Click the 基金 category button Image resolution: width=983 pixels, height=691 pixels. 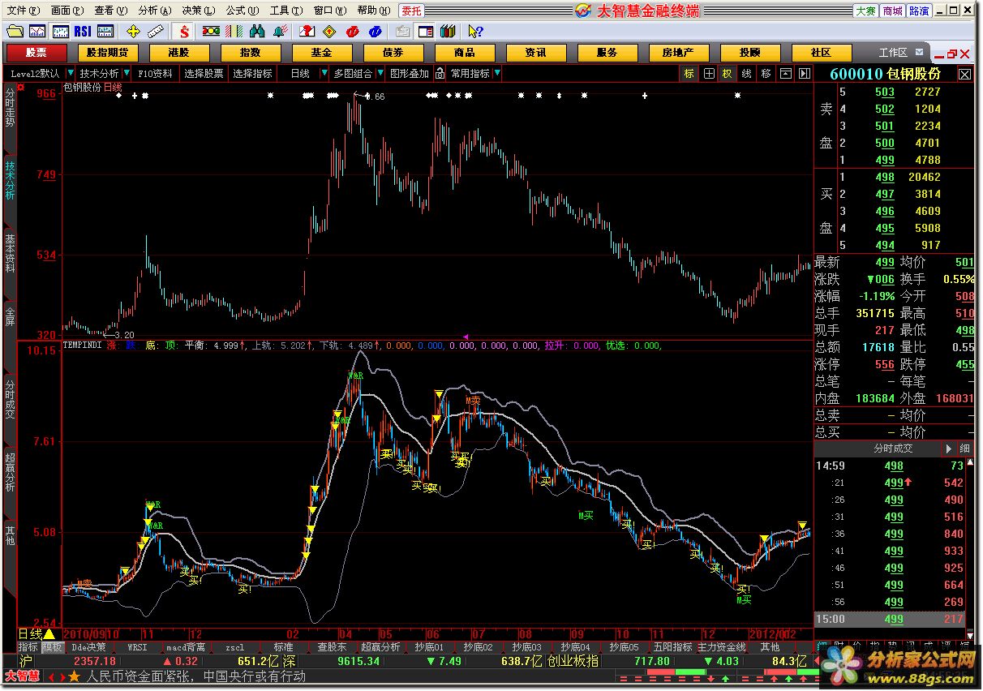(x=322, y=53)
